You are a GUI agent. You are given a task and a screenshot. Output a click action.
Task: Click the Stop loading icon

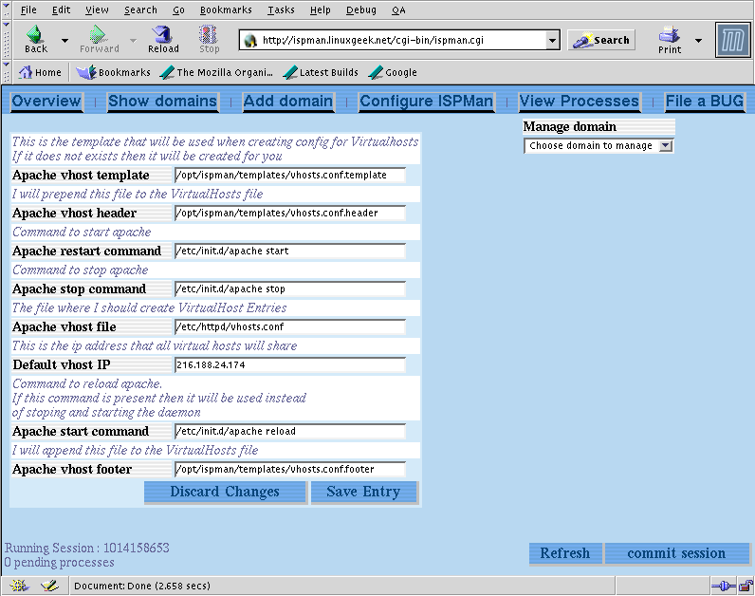(209, 40)
